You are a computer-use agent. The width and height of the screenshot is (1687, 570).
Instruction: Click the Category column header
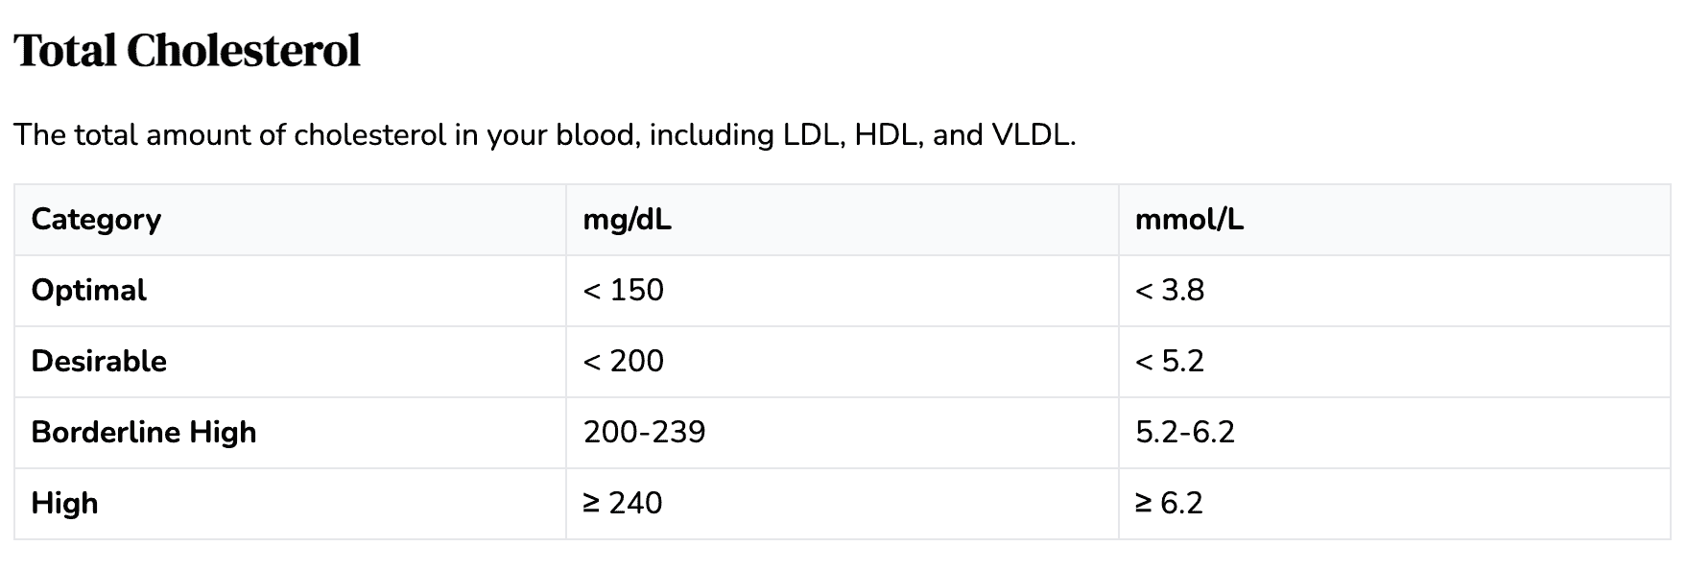96,220
